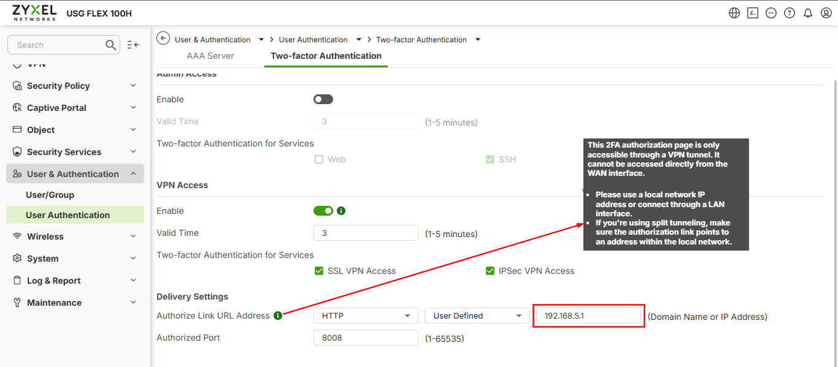Click the back arrow circle icon
The image size is (838, 367).
[x=163, y=39]
